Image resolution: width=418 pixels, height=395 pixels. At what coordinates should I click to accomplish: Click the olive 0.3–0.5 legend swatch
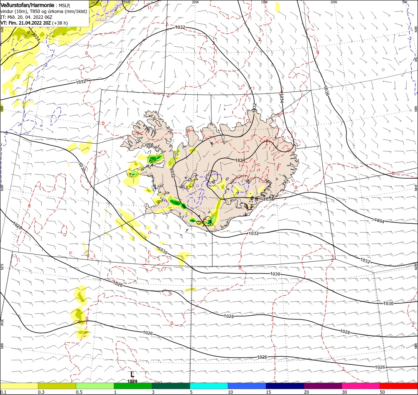click(57, 386)
